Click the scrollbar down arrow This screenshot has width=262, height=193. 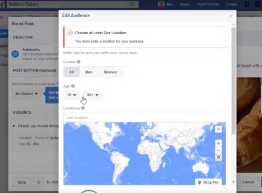tap(234, 182)
